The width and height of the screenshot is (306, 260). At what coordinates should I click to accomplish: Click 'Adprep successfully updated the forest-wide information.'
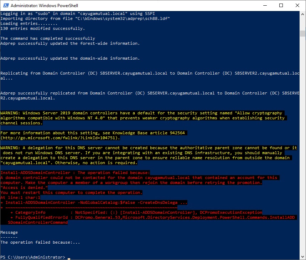(70, 43)
